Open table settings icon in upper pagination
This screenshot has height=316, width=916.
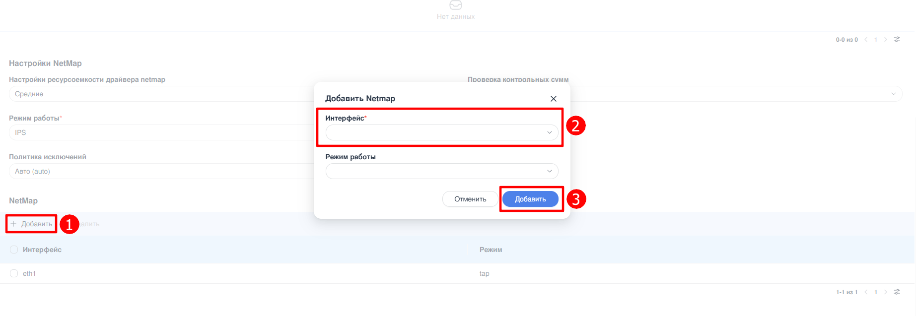tap(897, 40)
